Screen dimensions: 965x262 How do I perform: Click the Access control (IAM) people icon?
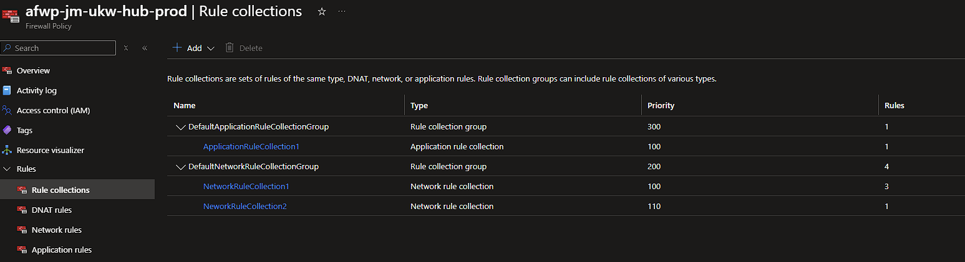coord(7,110)
